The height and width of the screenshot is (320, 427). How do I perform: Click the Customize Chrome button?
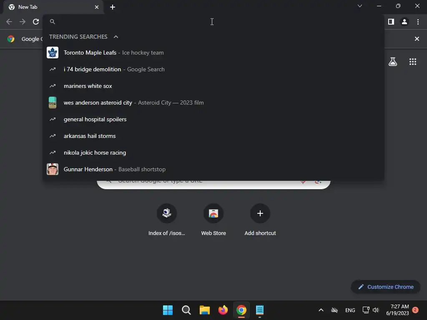coord(386,287)
